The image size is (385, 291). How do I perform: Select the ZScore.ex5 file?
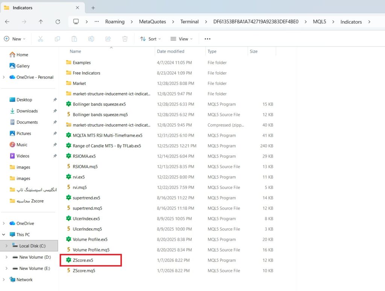coord(83,260)
